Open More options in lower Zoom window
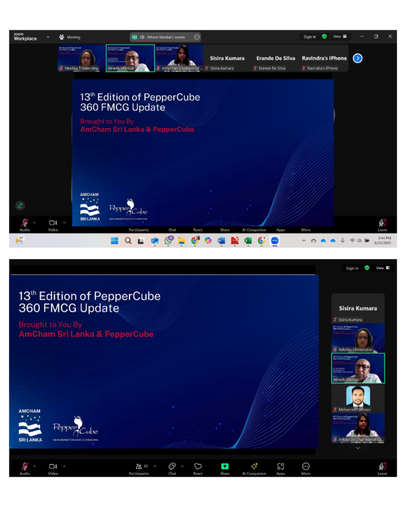 point(306,468)
